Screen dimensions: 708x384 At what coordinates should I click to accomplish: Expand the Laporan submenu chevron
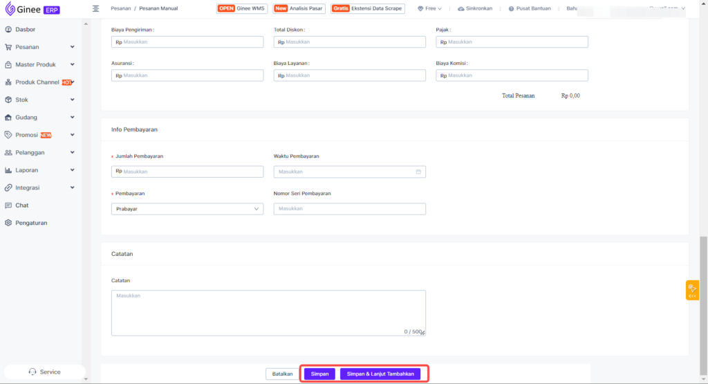(x=72, y=170)
